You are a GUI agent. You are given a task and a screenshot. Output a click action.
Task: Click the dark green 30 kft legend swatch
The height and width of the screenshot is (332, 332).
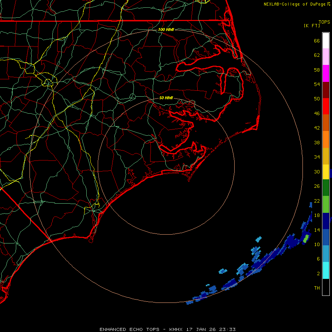point(326,188)
